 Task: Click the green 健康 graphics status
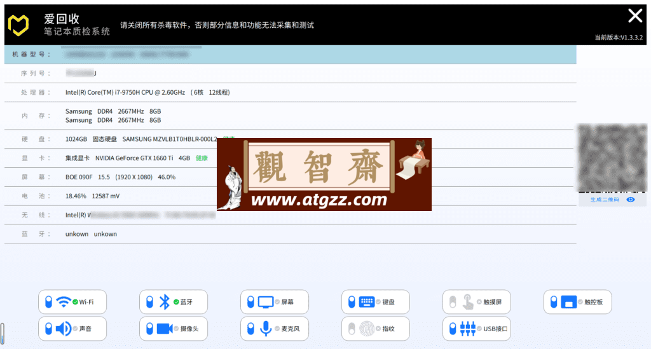pyautogui.click(x=202, y=158)
